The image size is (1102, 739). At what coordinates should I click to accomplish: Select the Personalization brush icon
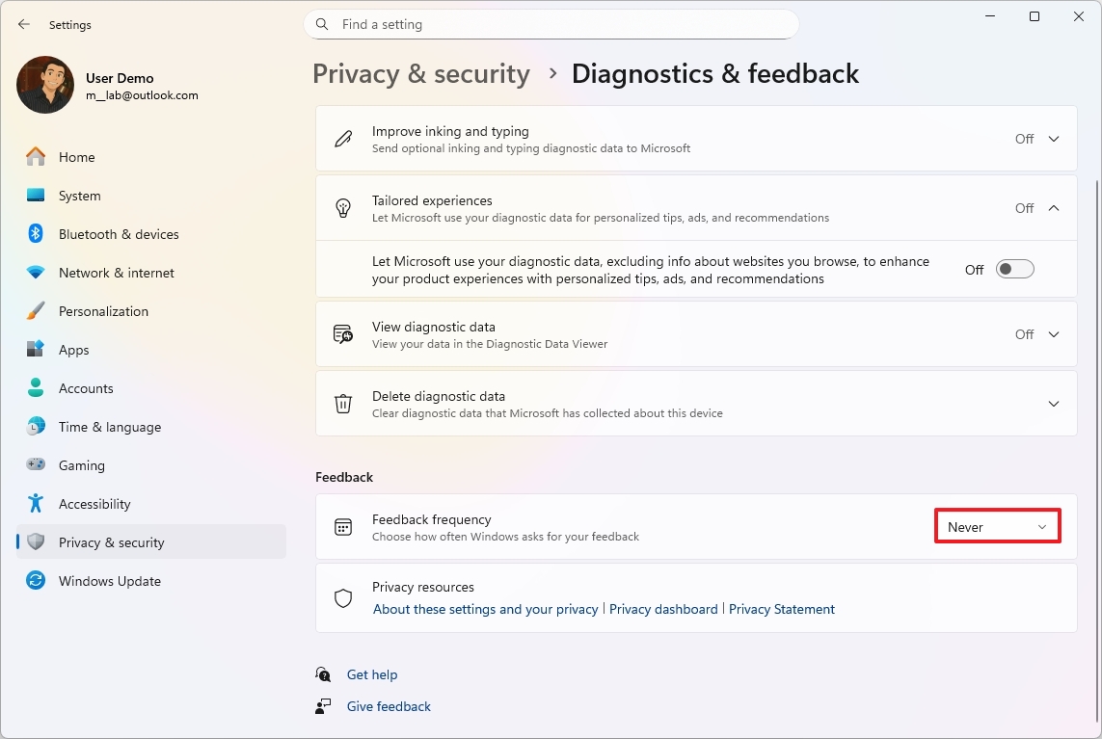(37, 310)
